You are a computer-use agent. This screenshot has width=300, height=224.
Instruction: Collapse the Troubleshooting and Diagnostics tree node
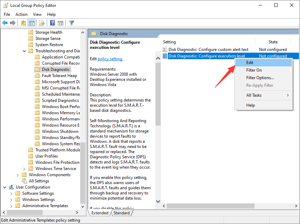click(x=24, y=51)
